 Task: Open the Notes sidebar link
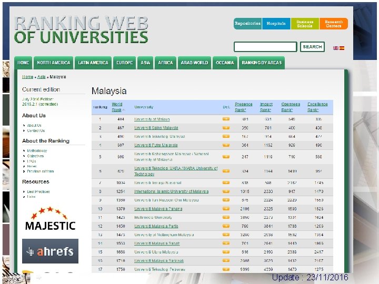click(32, 166)
